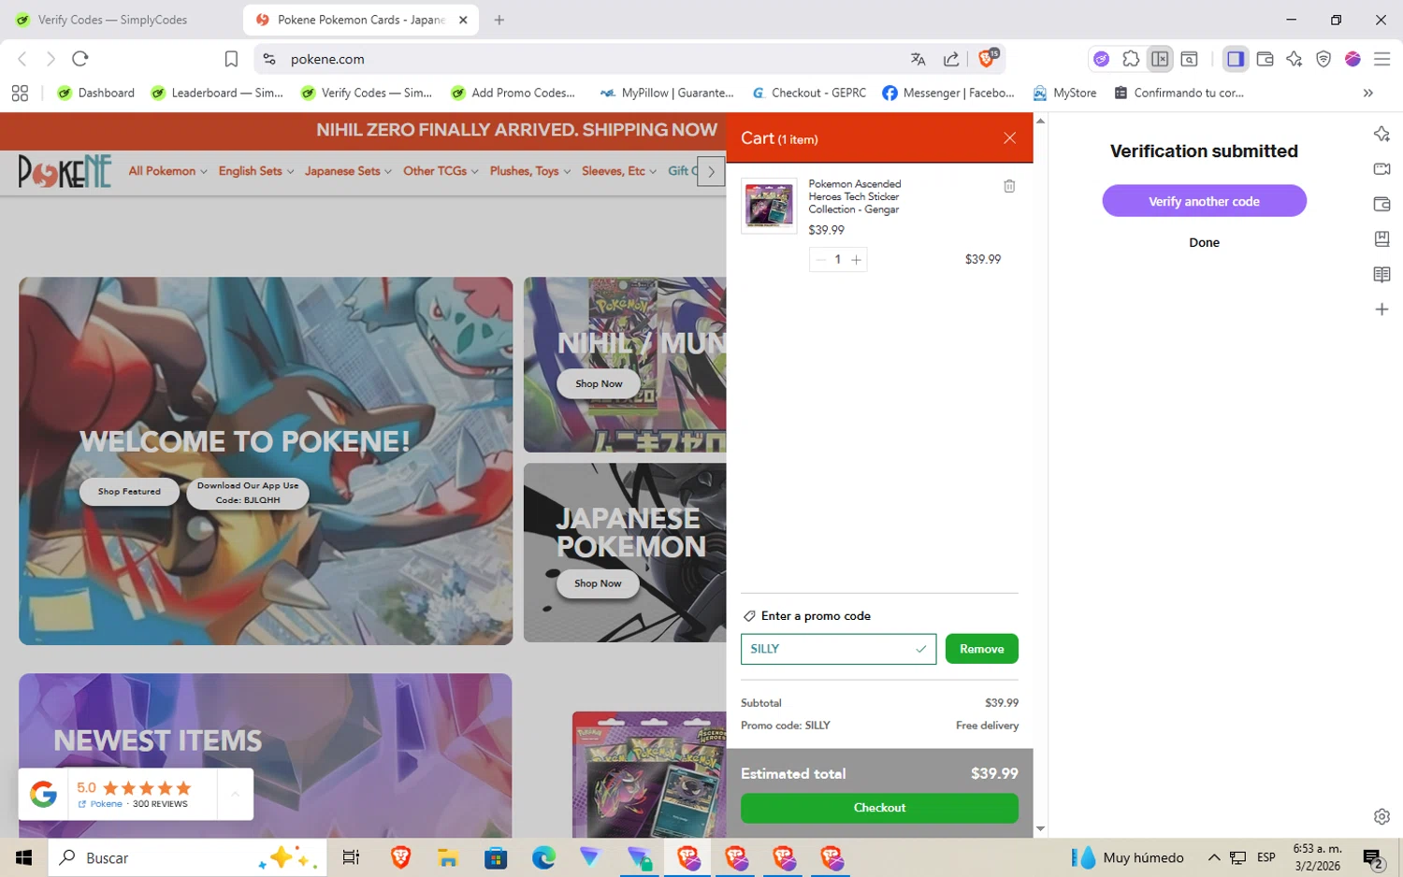The image size is (1403, 877).
Task: Increase quantity with the plus button
Action: (x=856, y=259)
